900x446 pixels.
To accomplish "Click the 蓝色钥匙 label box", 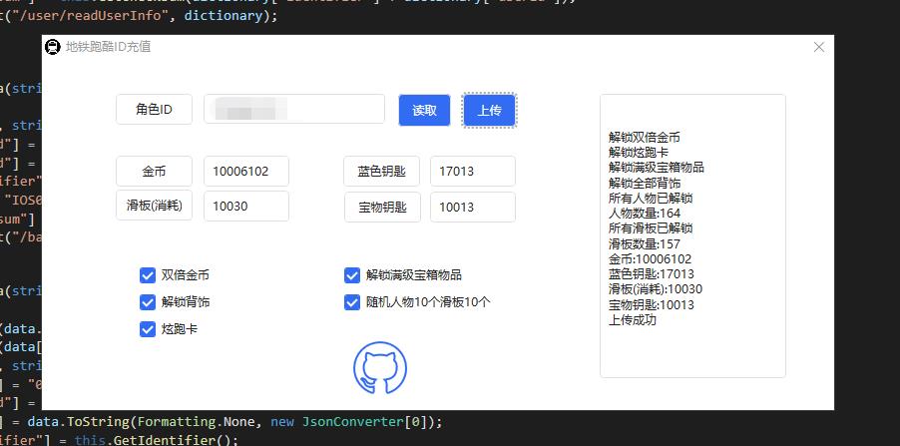I will [x=382, y=171].
